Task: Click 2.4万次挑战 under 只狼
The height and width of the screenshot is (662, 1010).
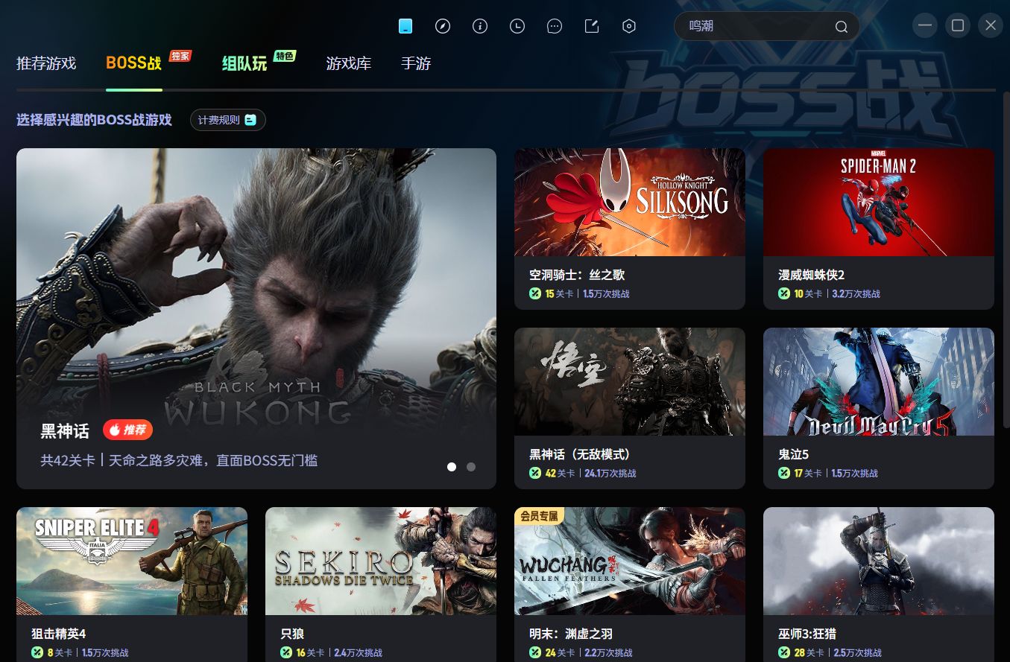Action: 359,652
